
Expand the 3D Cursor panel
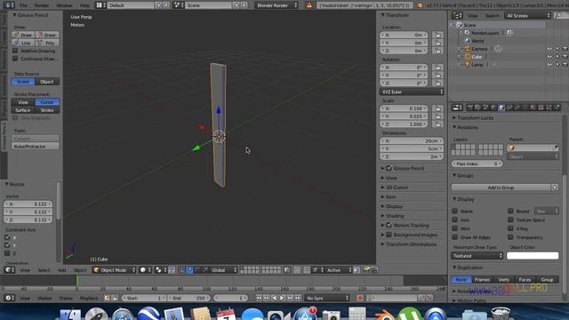(397, 188)
